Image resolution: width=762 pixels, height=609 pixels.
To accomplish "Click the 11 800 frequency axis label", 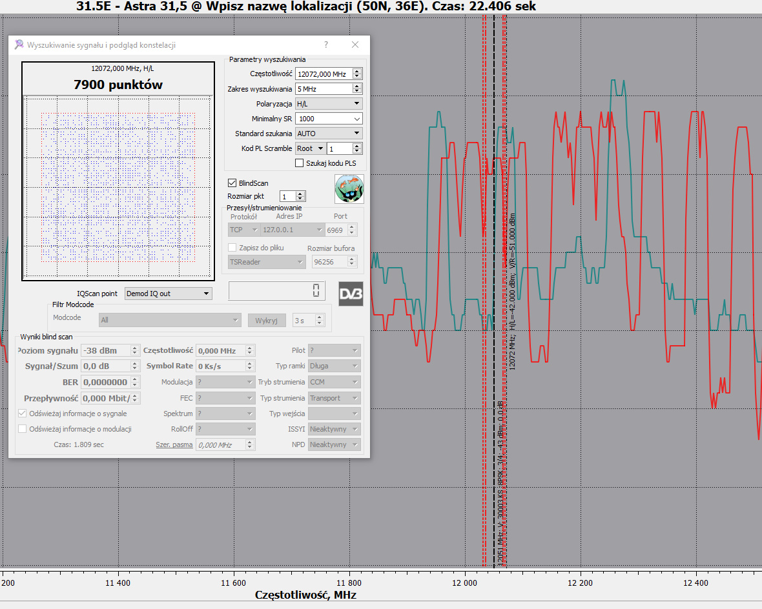I will pos(349,583).
